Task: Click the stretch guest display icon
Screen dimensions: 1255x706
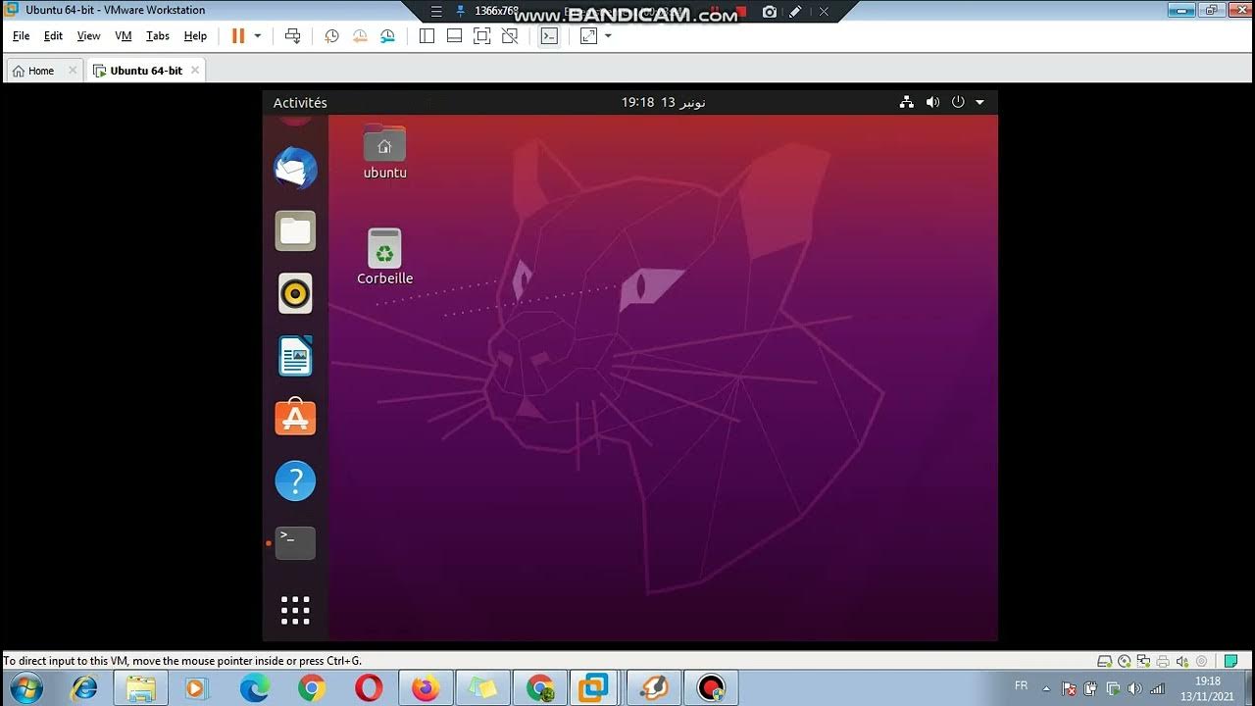Action: tap(588, 36)
